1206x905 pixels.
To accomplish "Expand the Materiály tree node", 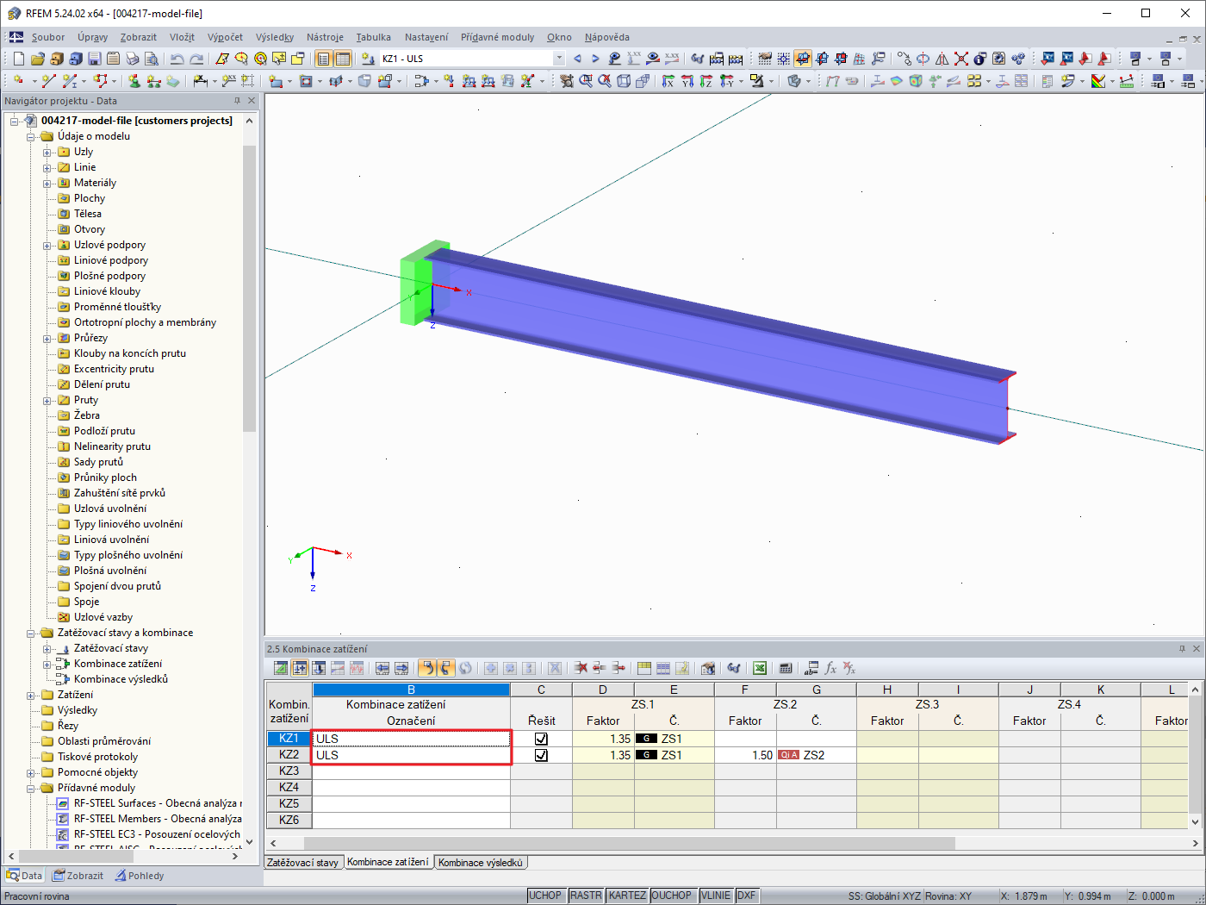I will tap(47, 183).
